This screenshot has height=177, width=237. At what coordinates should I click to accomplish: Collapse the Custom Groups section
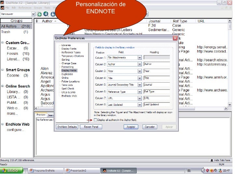[2, 42]
